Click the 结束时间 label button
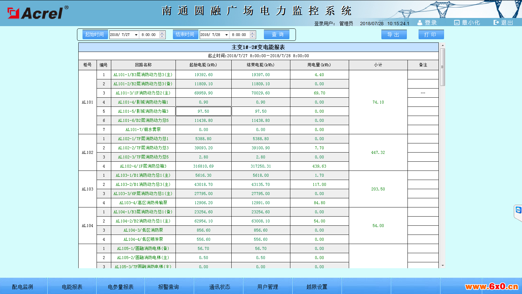522x294 pixels. click(x=185, y=34)
